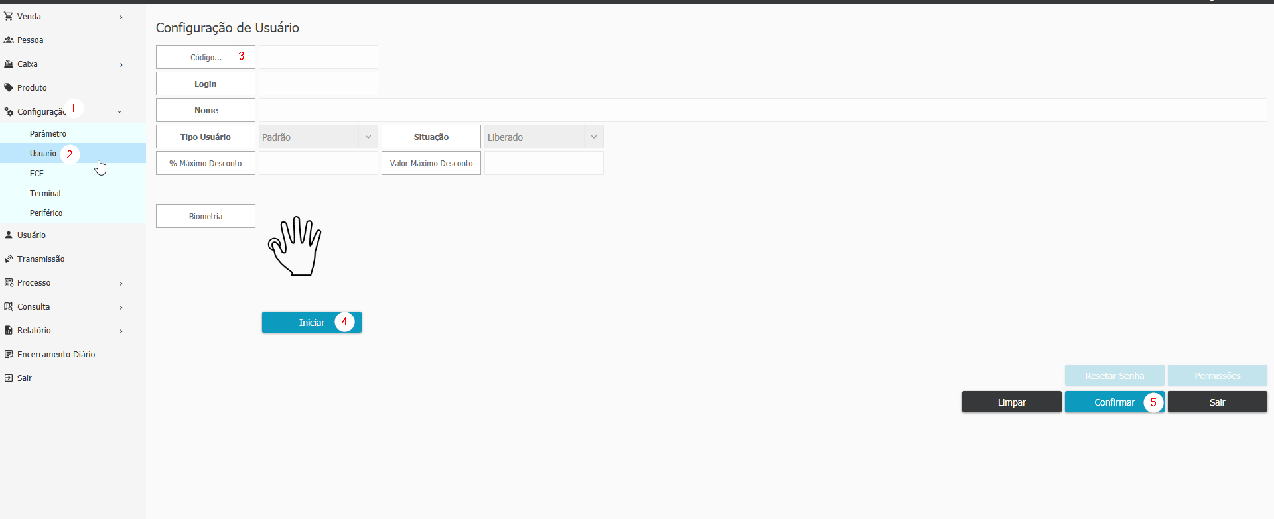Click the Relatório report icon
Screen dimensions: 1274x519
click(x=9, y=330)
